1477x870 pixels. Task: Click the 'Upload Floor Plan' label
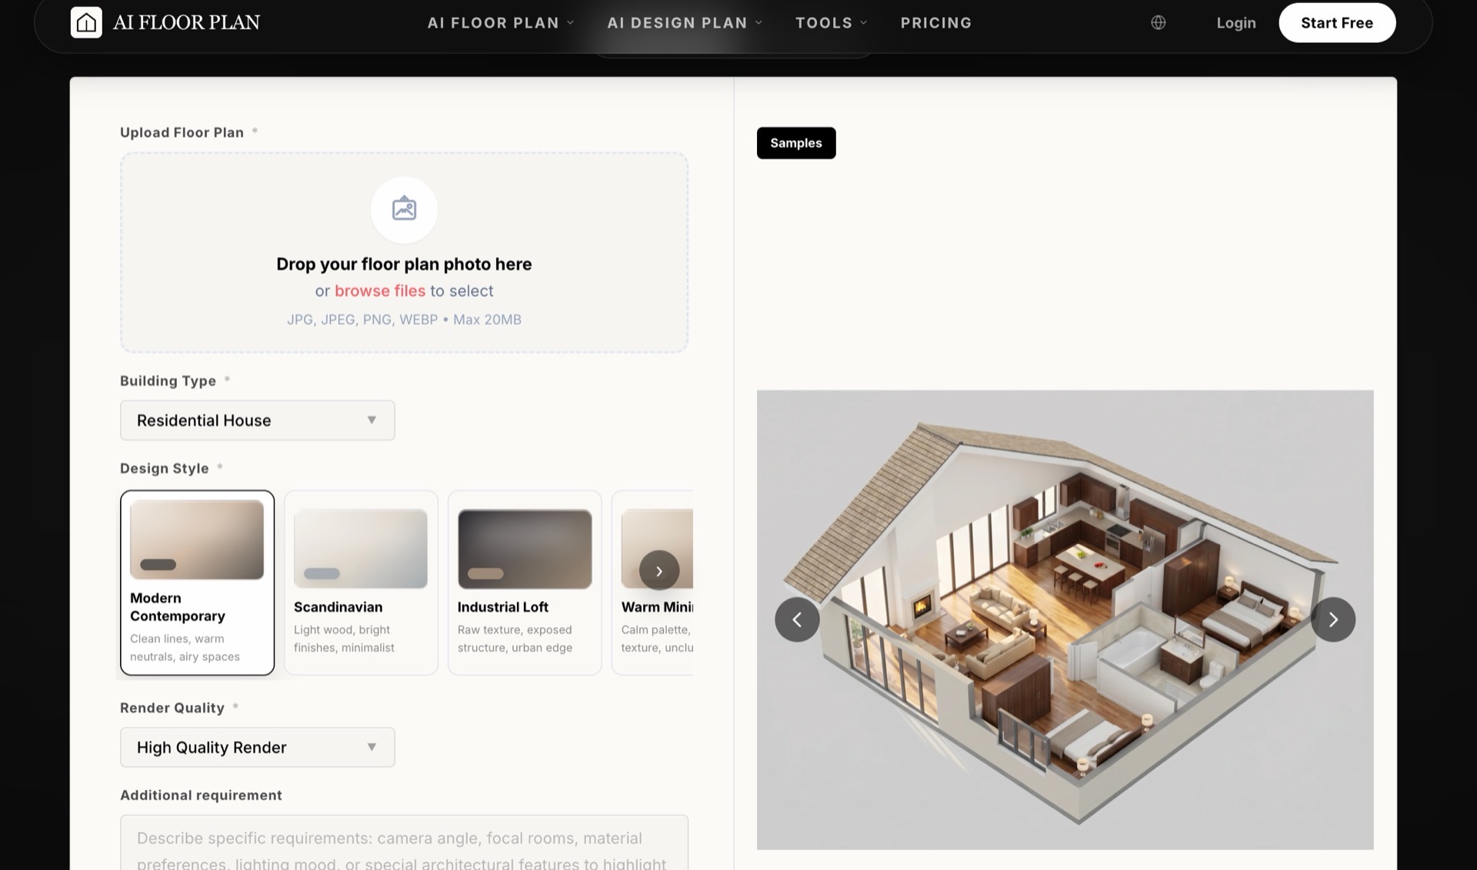click(x=182, y=132)
